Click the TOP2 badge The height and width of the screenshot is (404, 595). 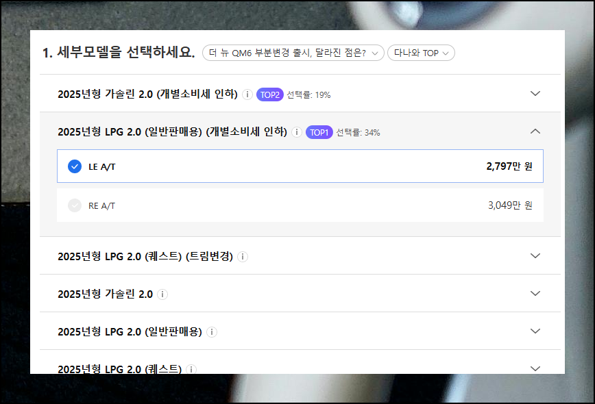(270, 94)
